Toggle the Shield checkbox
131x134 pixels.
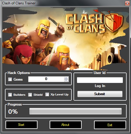[30, 95]
